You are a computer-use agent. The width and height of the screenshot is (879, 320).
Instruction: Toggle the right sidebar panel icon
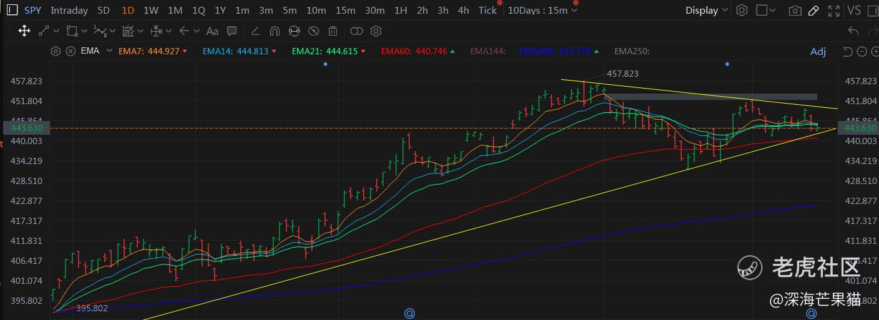point(872,10)
